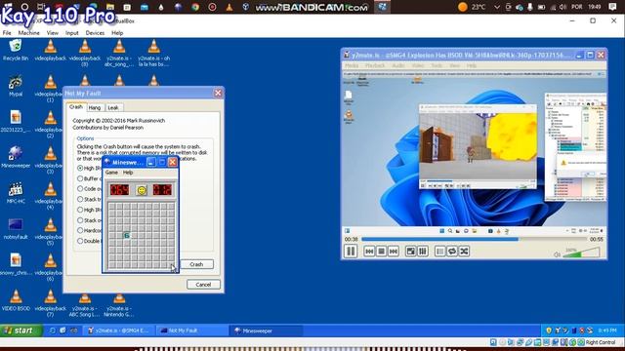The height and width of the screenshot is (351, 625).
Task: Select the notmyfault desktop icon
Action: [16, 228]
